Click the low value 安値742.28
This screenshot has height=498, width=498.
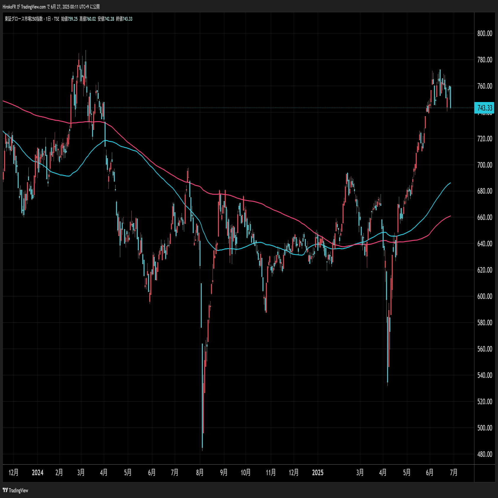pos(106,19)
